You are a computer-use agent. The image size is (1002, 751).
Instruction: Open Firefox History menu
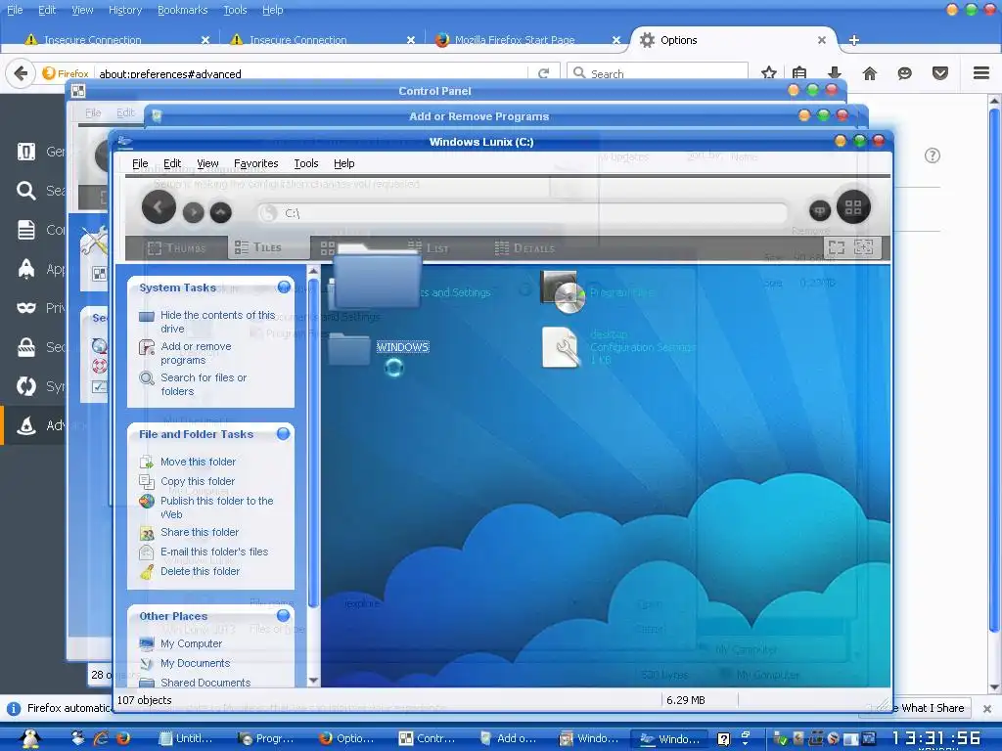[124, 10]
